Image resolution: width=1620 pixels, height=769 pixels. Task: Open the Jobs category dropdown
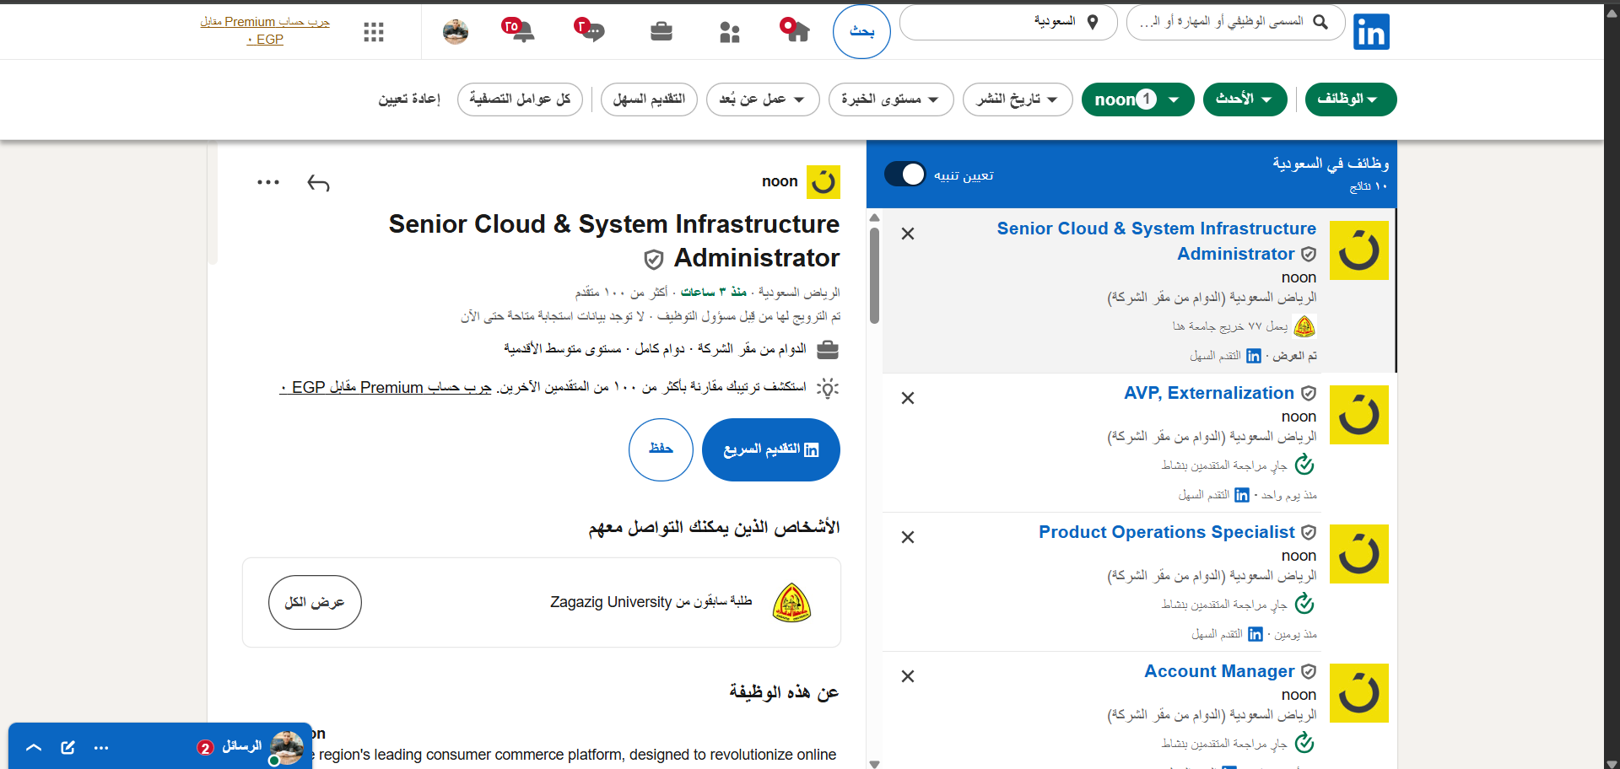[x=1350, y=99]
